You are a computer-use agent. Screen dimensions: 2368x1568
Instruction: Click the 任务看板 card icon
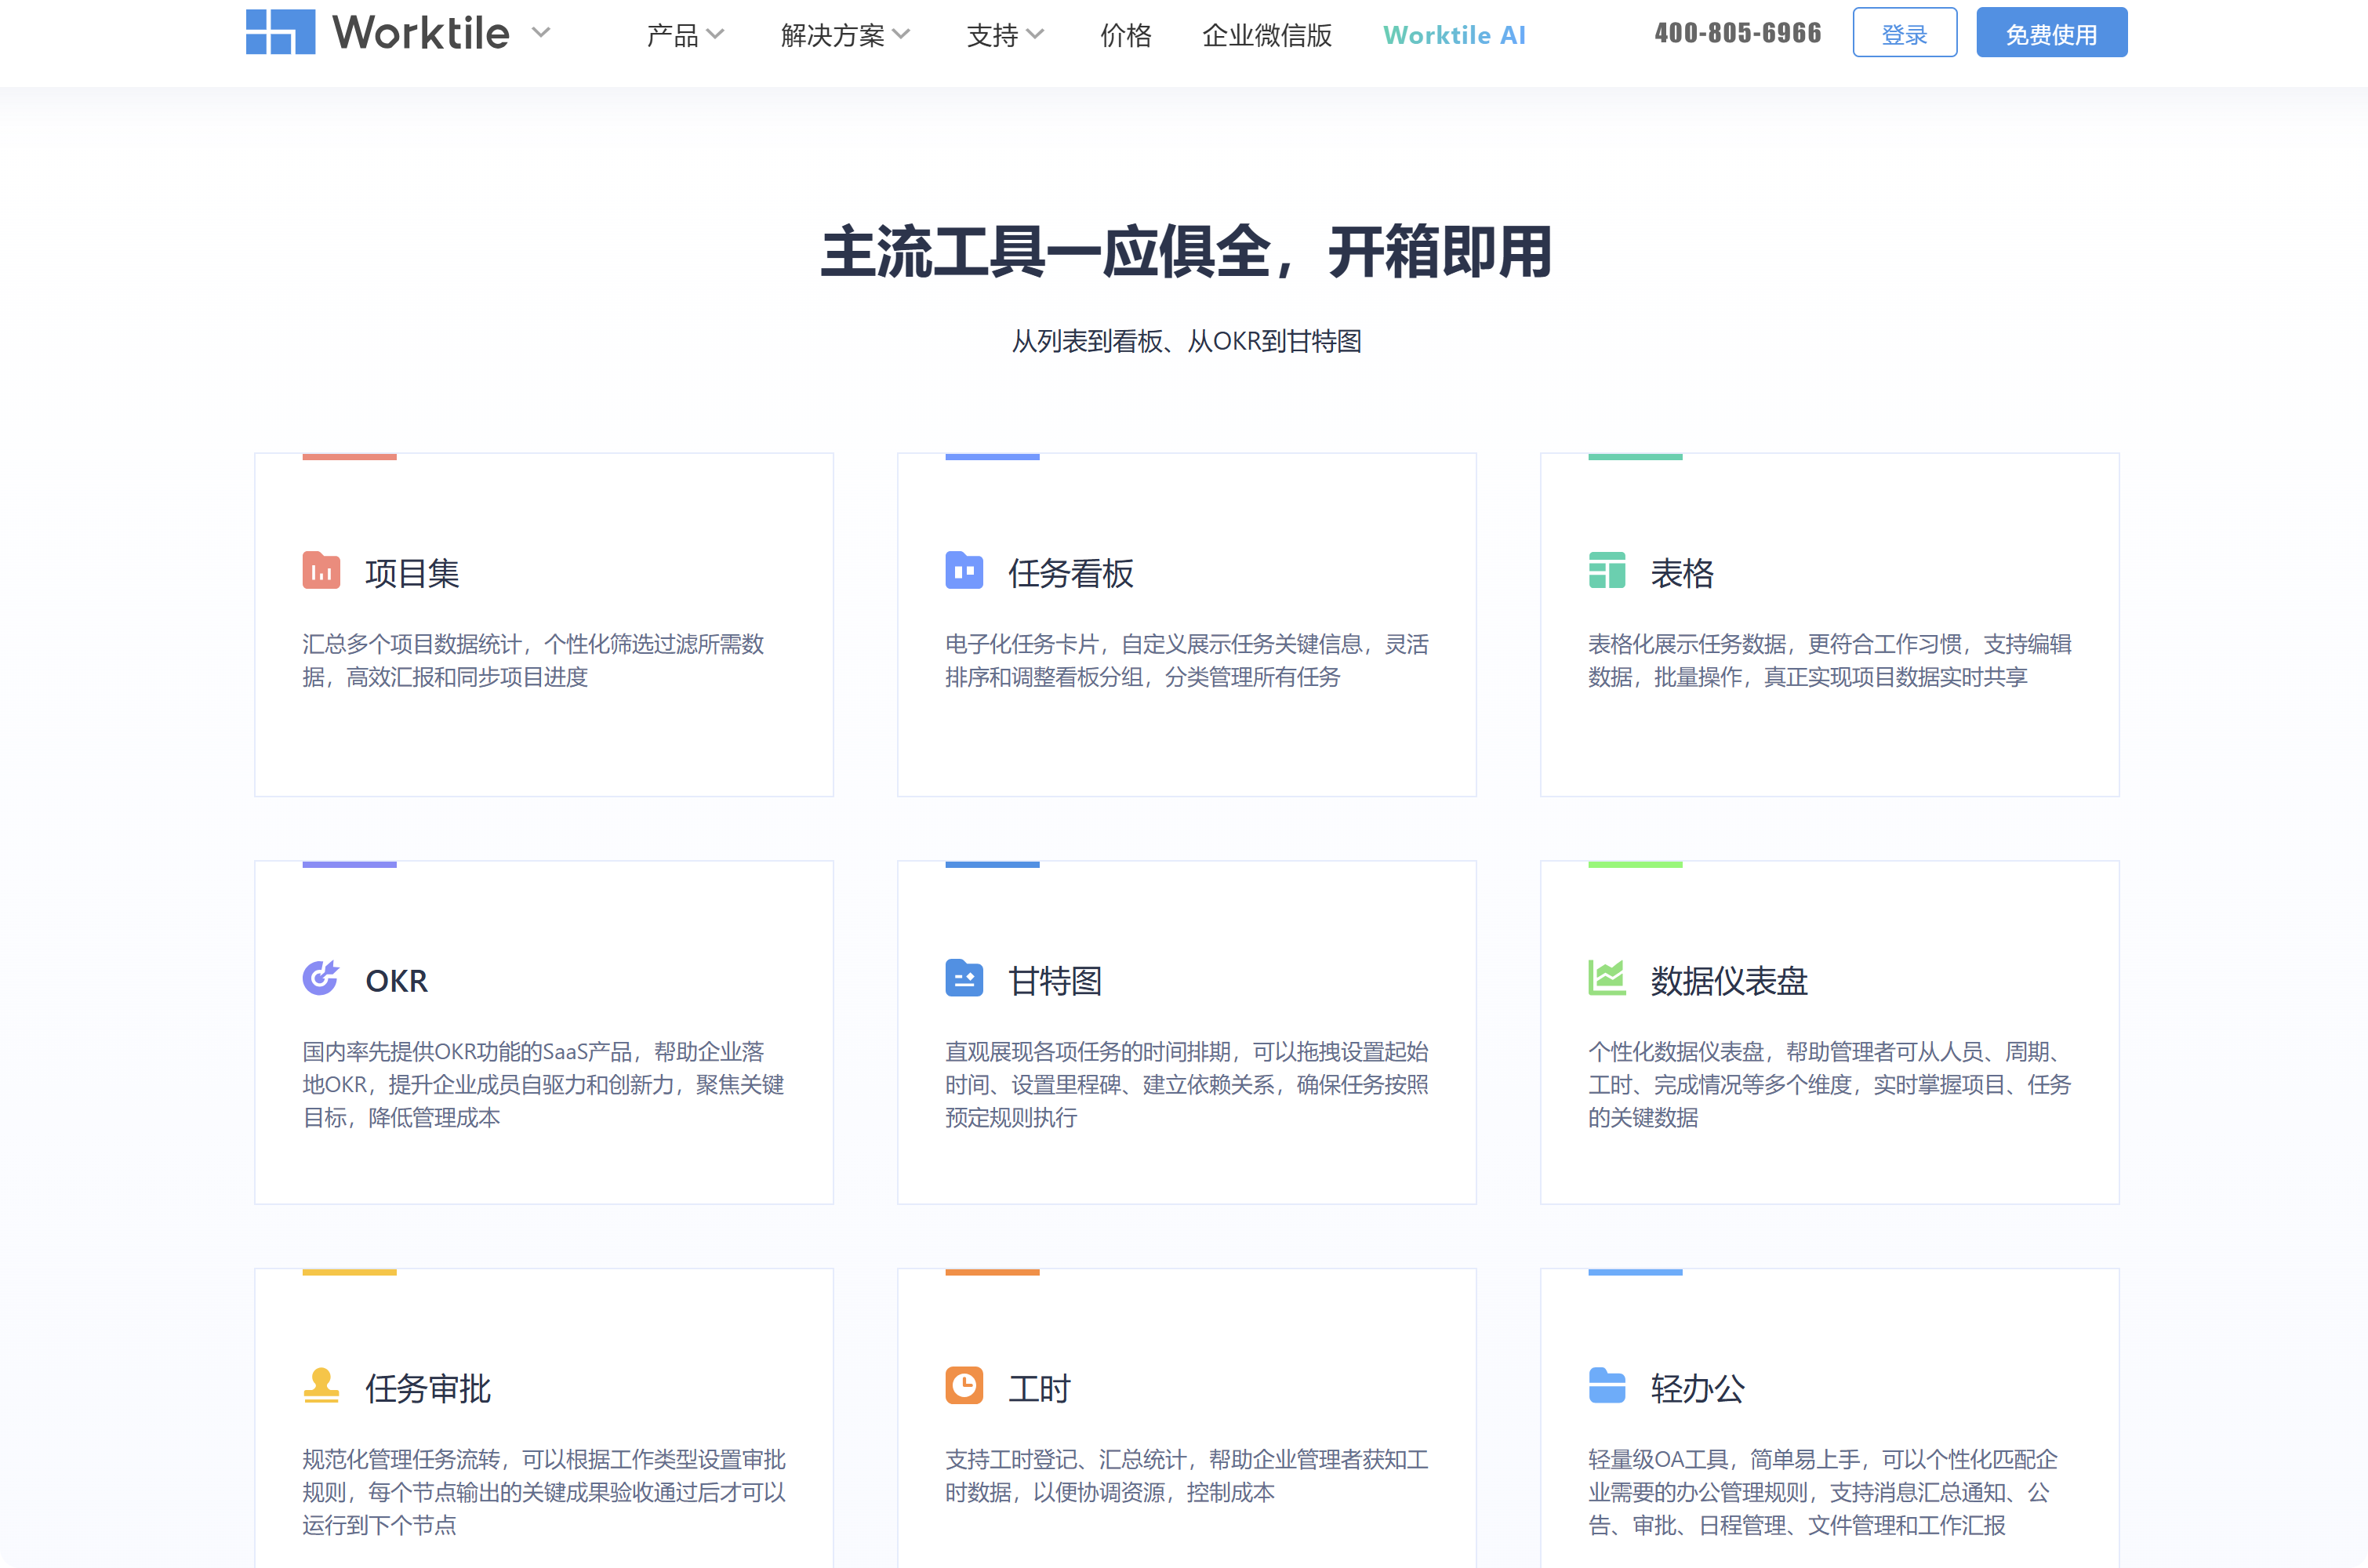coord(965,571)
